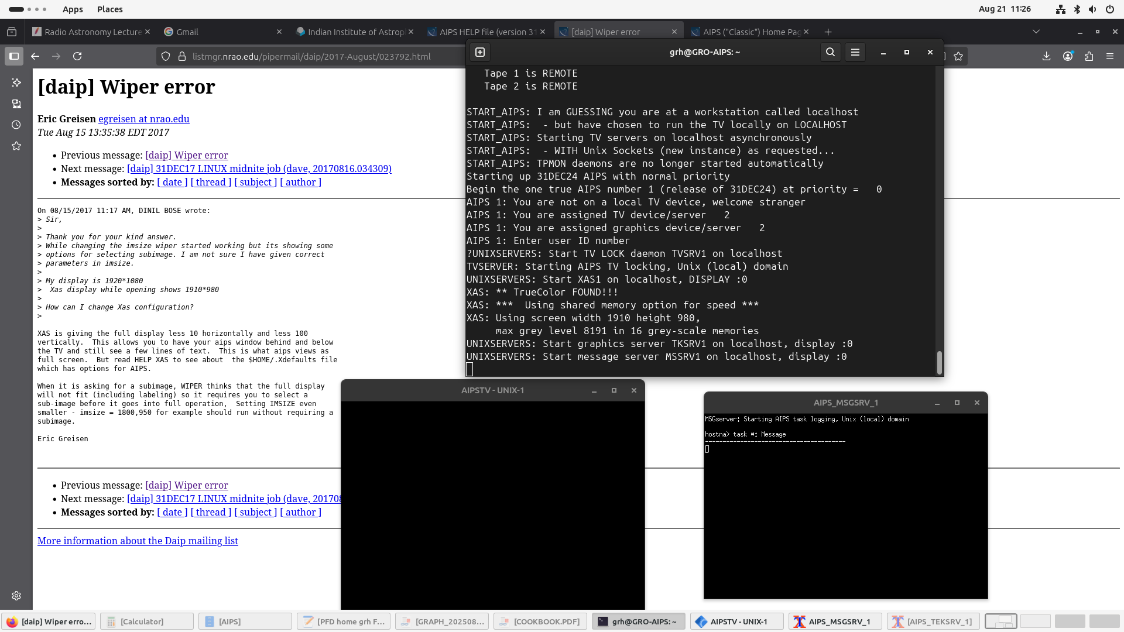
Task: Click the terminal vertical scrollbar
Action: [939, 362]
